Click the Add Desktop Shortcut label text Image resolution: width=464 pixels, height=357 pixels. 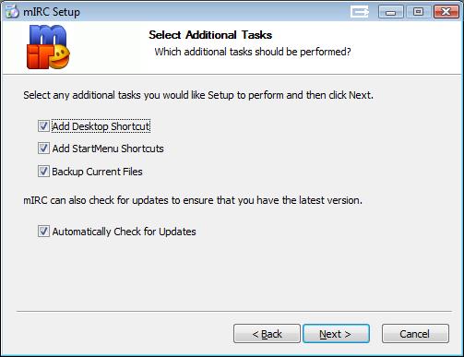(x=101, y=126)
